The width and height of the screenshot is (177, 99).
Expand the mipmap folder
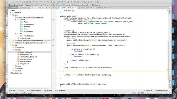click(13, 68)
